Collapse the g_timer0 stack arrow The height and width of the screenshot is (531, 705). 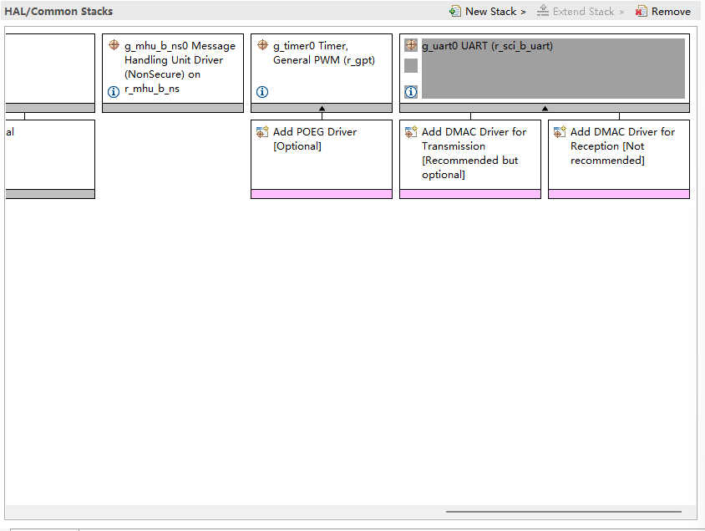click(322, 108)
